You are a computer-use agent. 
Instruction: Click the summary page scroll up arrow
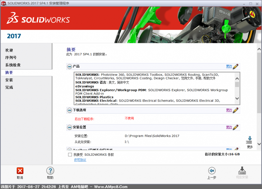tap(259, 49)
